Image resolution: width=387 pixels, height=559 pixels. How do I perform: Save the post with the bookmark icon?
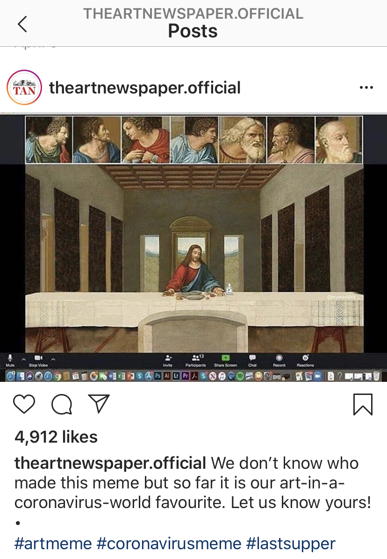pyautogui.click(x=363, y=404)
